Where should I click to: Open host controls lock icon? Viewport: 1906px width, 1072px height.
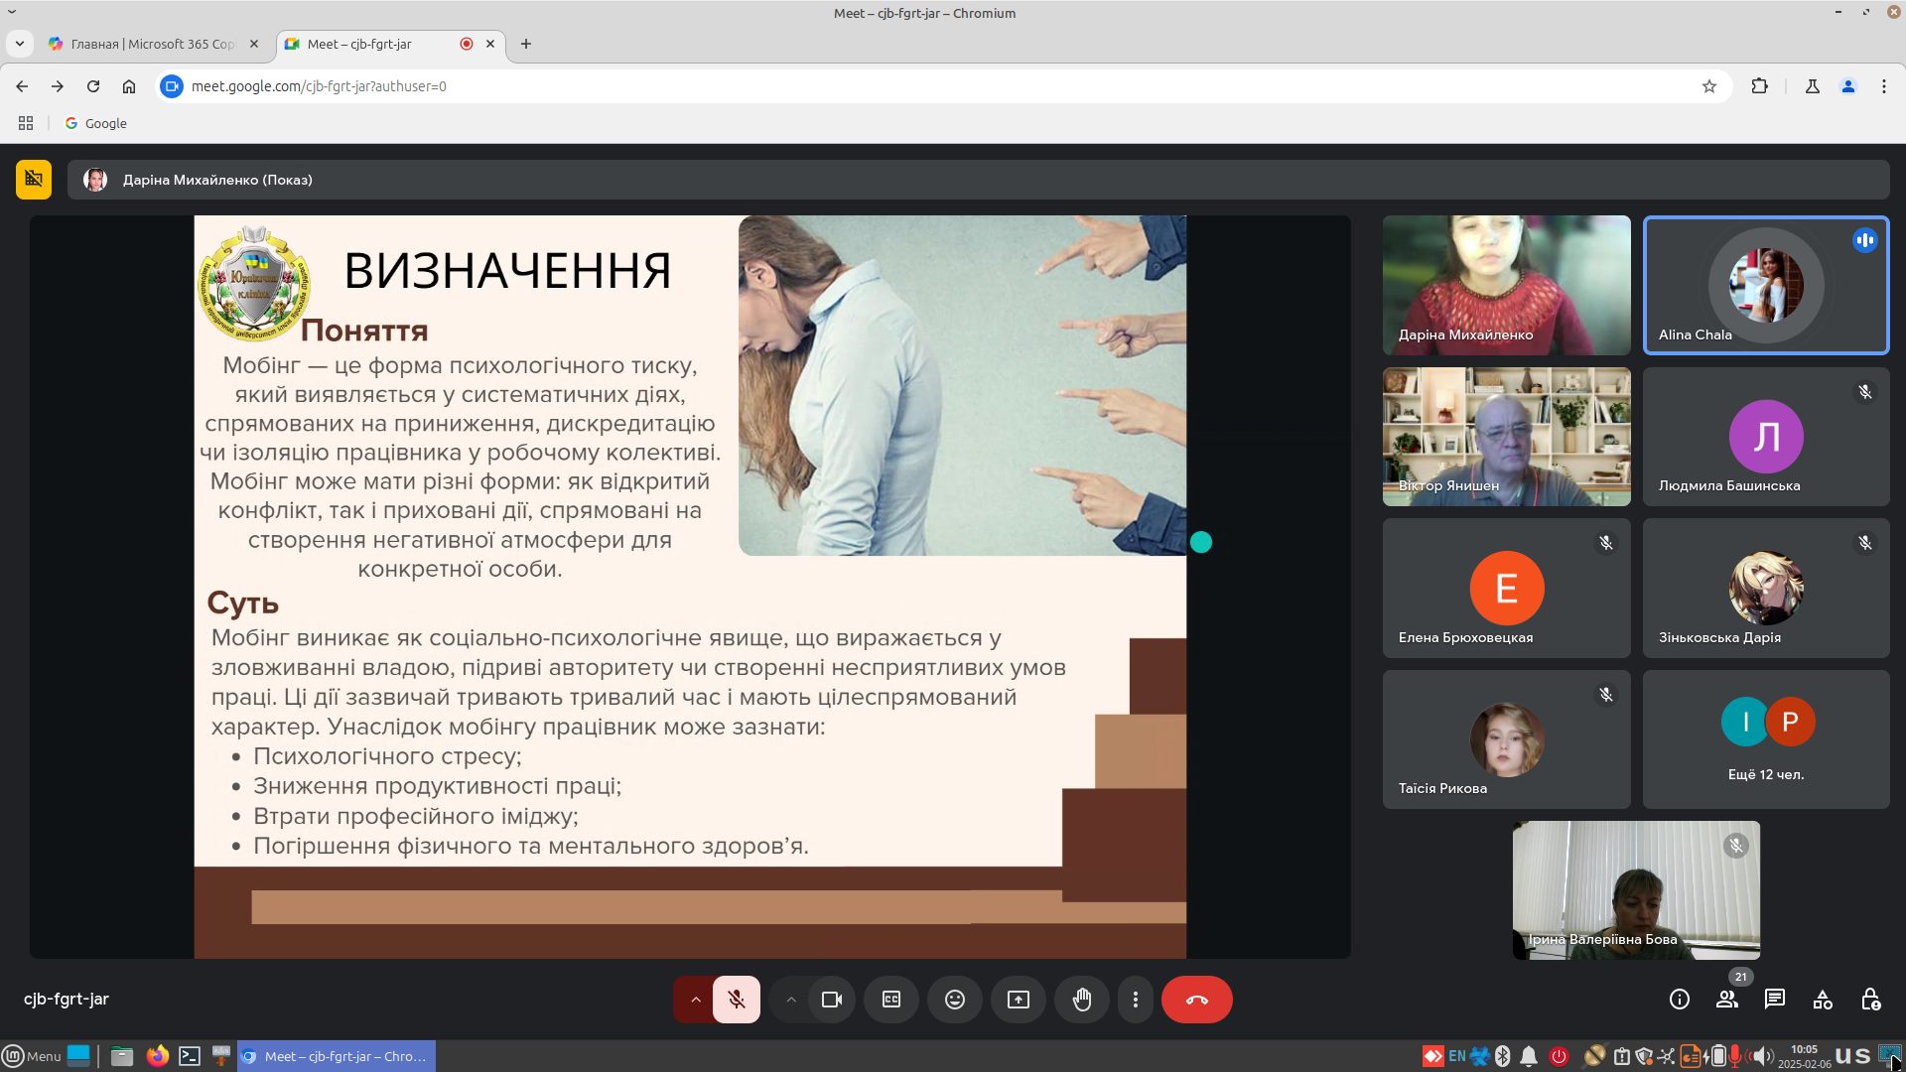[x=1870, y=1000]
